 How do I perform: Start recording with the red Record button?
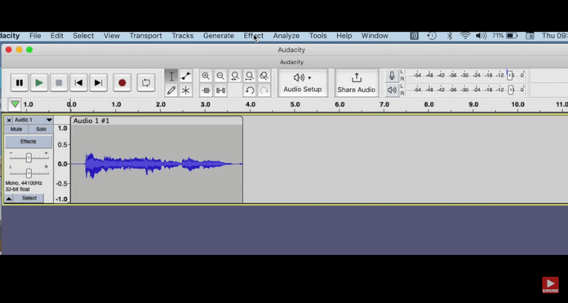pyautogui.click(x=122, y=83)
